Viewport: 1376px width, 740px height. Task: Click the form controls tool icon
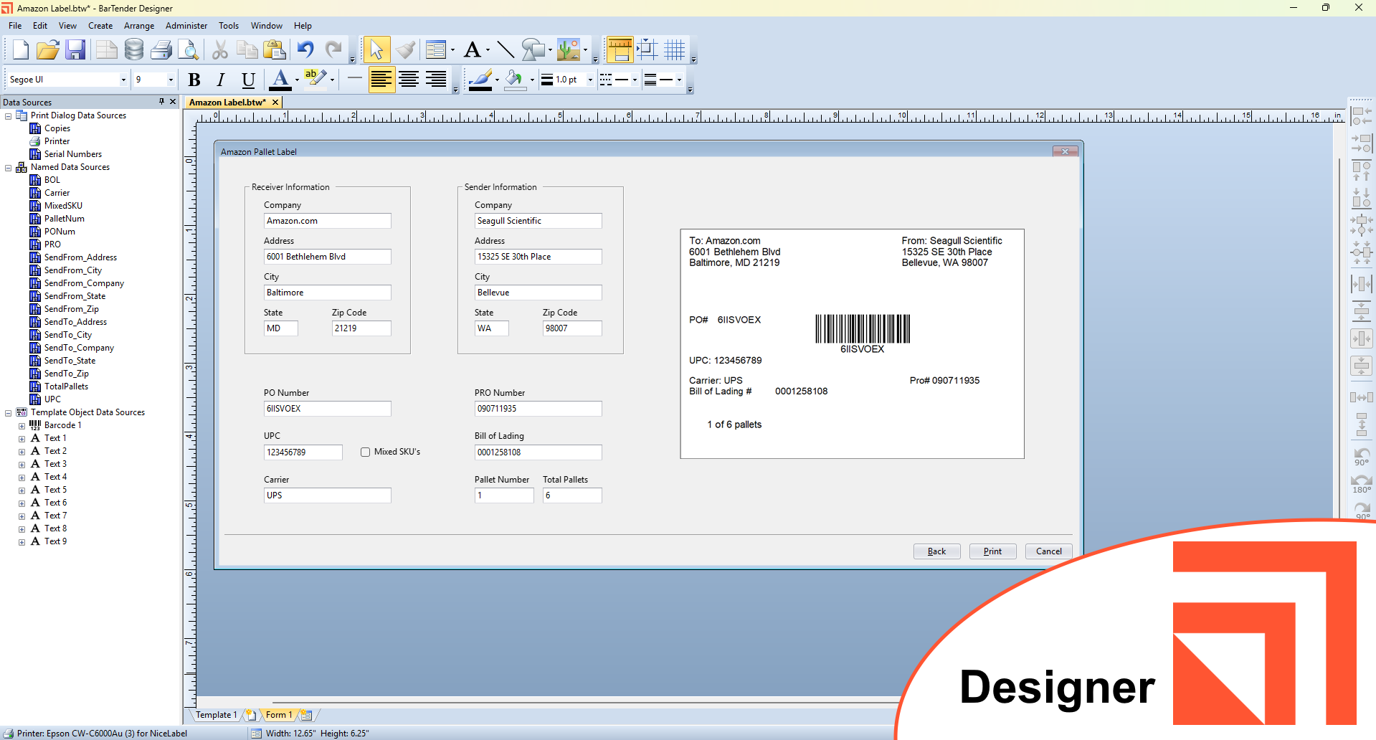click(435, 50)
